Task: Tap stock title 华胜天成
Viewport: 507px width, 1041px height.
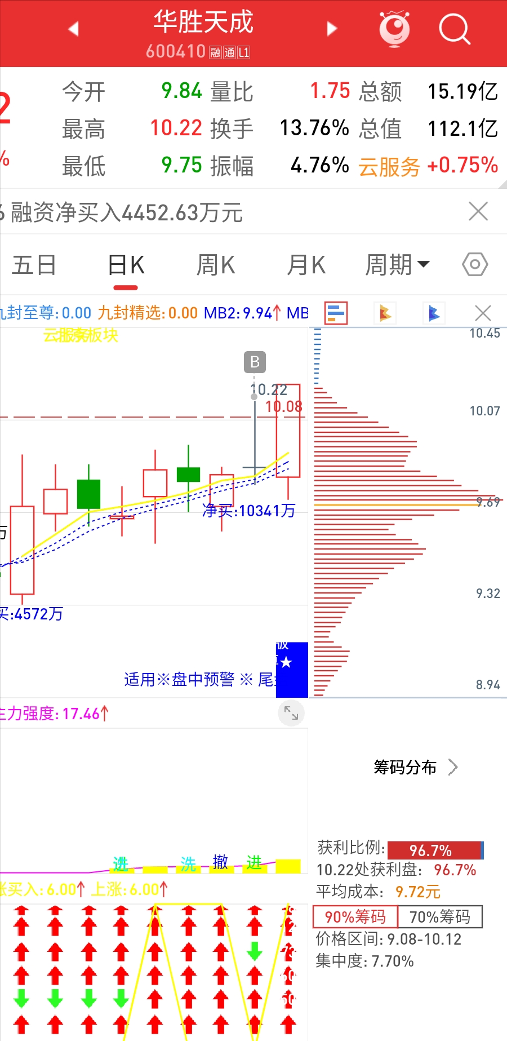Action: pyautogui.click(x=203, y=22)
